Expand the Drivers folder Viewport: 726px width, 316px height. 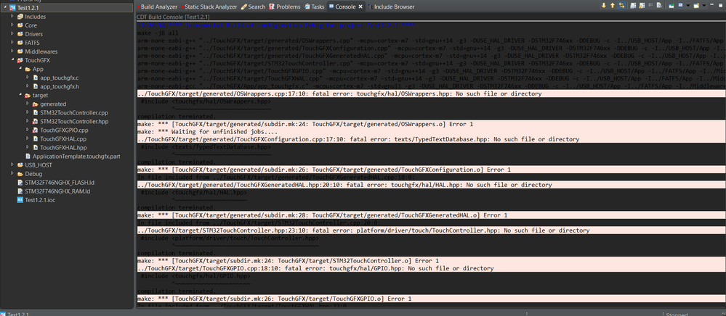click(12, 34)
